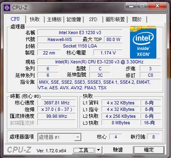Click the 修訂 value C0
The image size is (171, 158).
[x=150, y=75]
